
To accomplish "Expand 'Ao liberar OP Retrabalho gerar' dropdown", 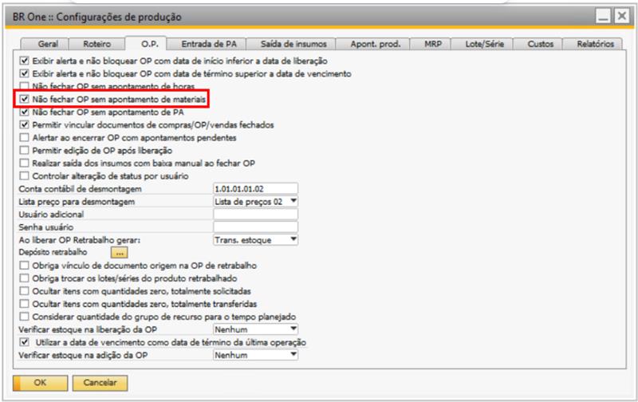I will click(x=293, y=239).
